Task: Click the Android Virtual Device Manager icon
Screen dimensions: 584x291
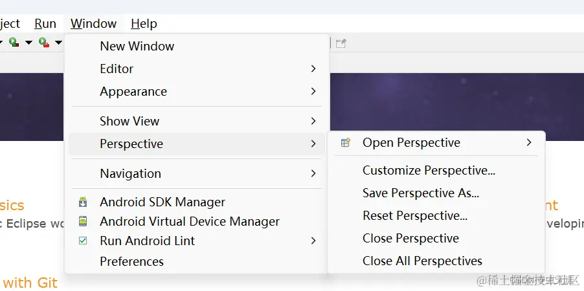Action: pyautogui.click(x=82, y=221)
